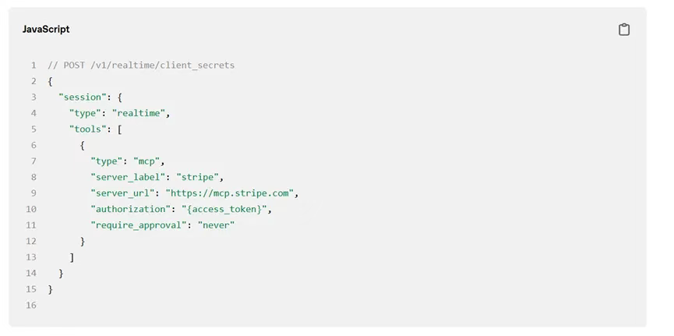
Task: Click the "mcp" type value
Action: (146, 161)
